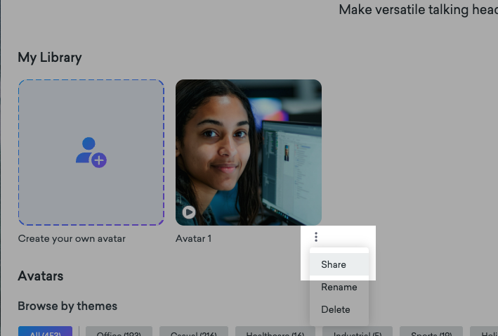This screenshot has height=336, width=498.
Task: Show the Industrial theme avatars
Action: [357, 332]
